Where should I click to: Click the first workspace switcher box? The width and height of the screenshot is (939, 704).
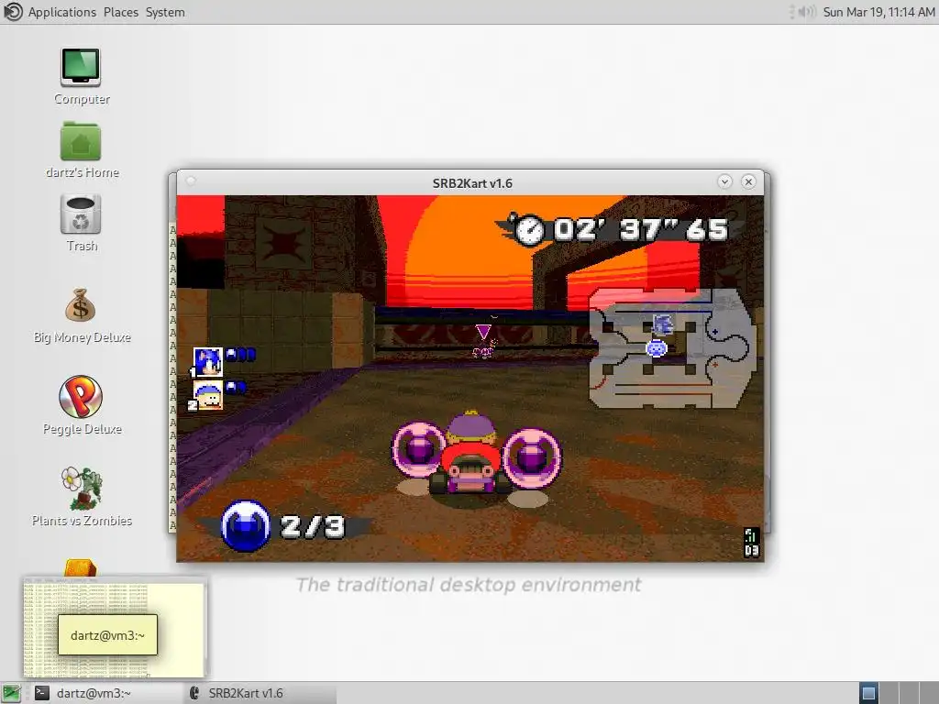(868, 693)
